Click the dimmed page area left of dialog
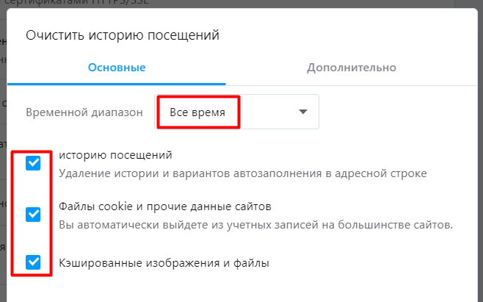This screenshot has height=302, width=483. point(3,184)
